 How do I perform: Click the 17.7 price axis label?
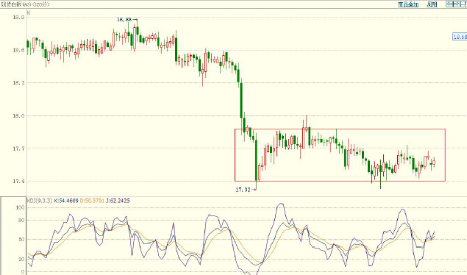(x=18, y=149)
